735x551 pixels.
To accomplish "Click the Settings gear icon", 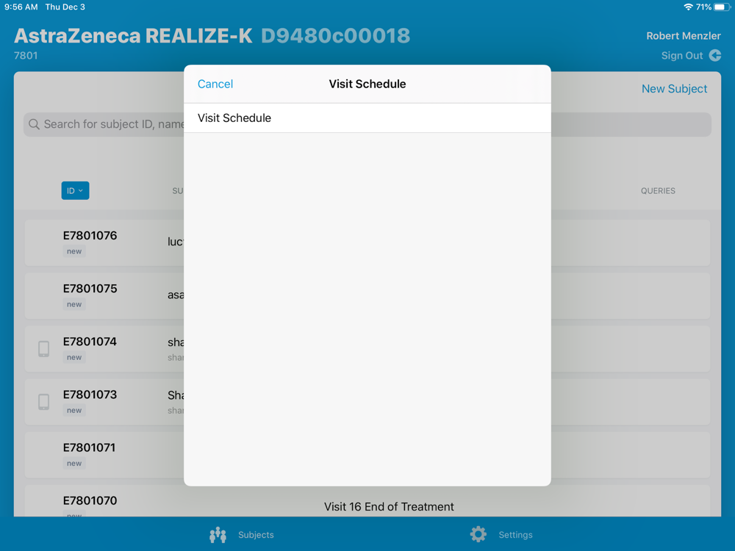I will click(x=478, y=534).
